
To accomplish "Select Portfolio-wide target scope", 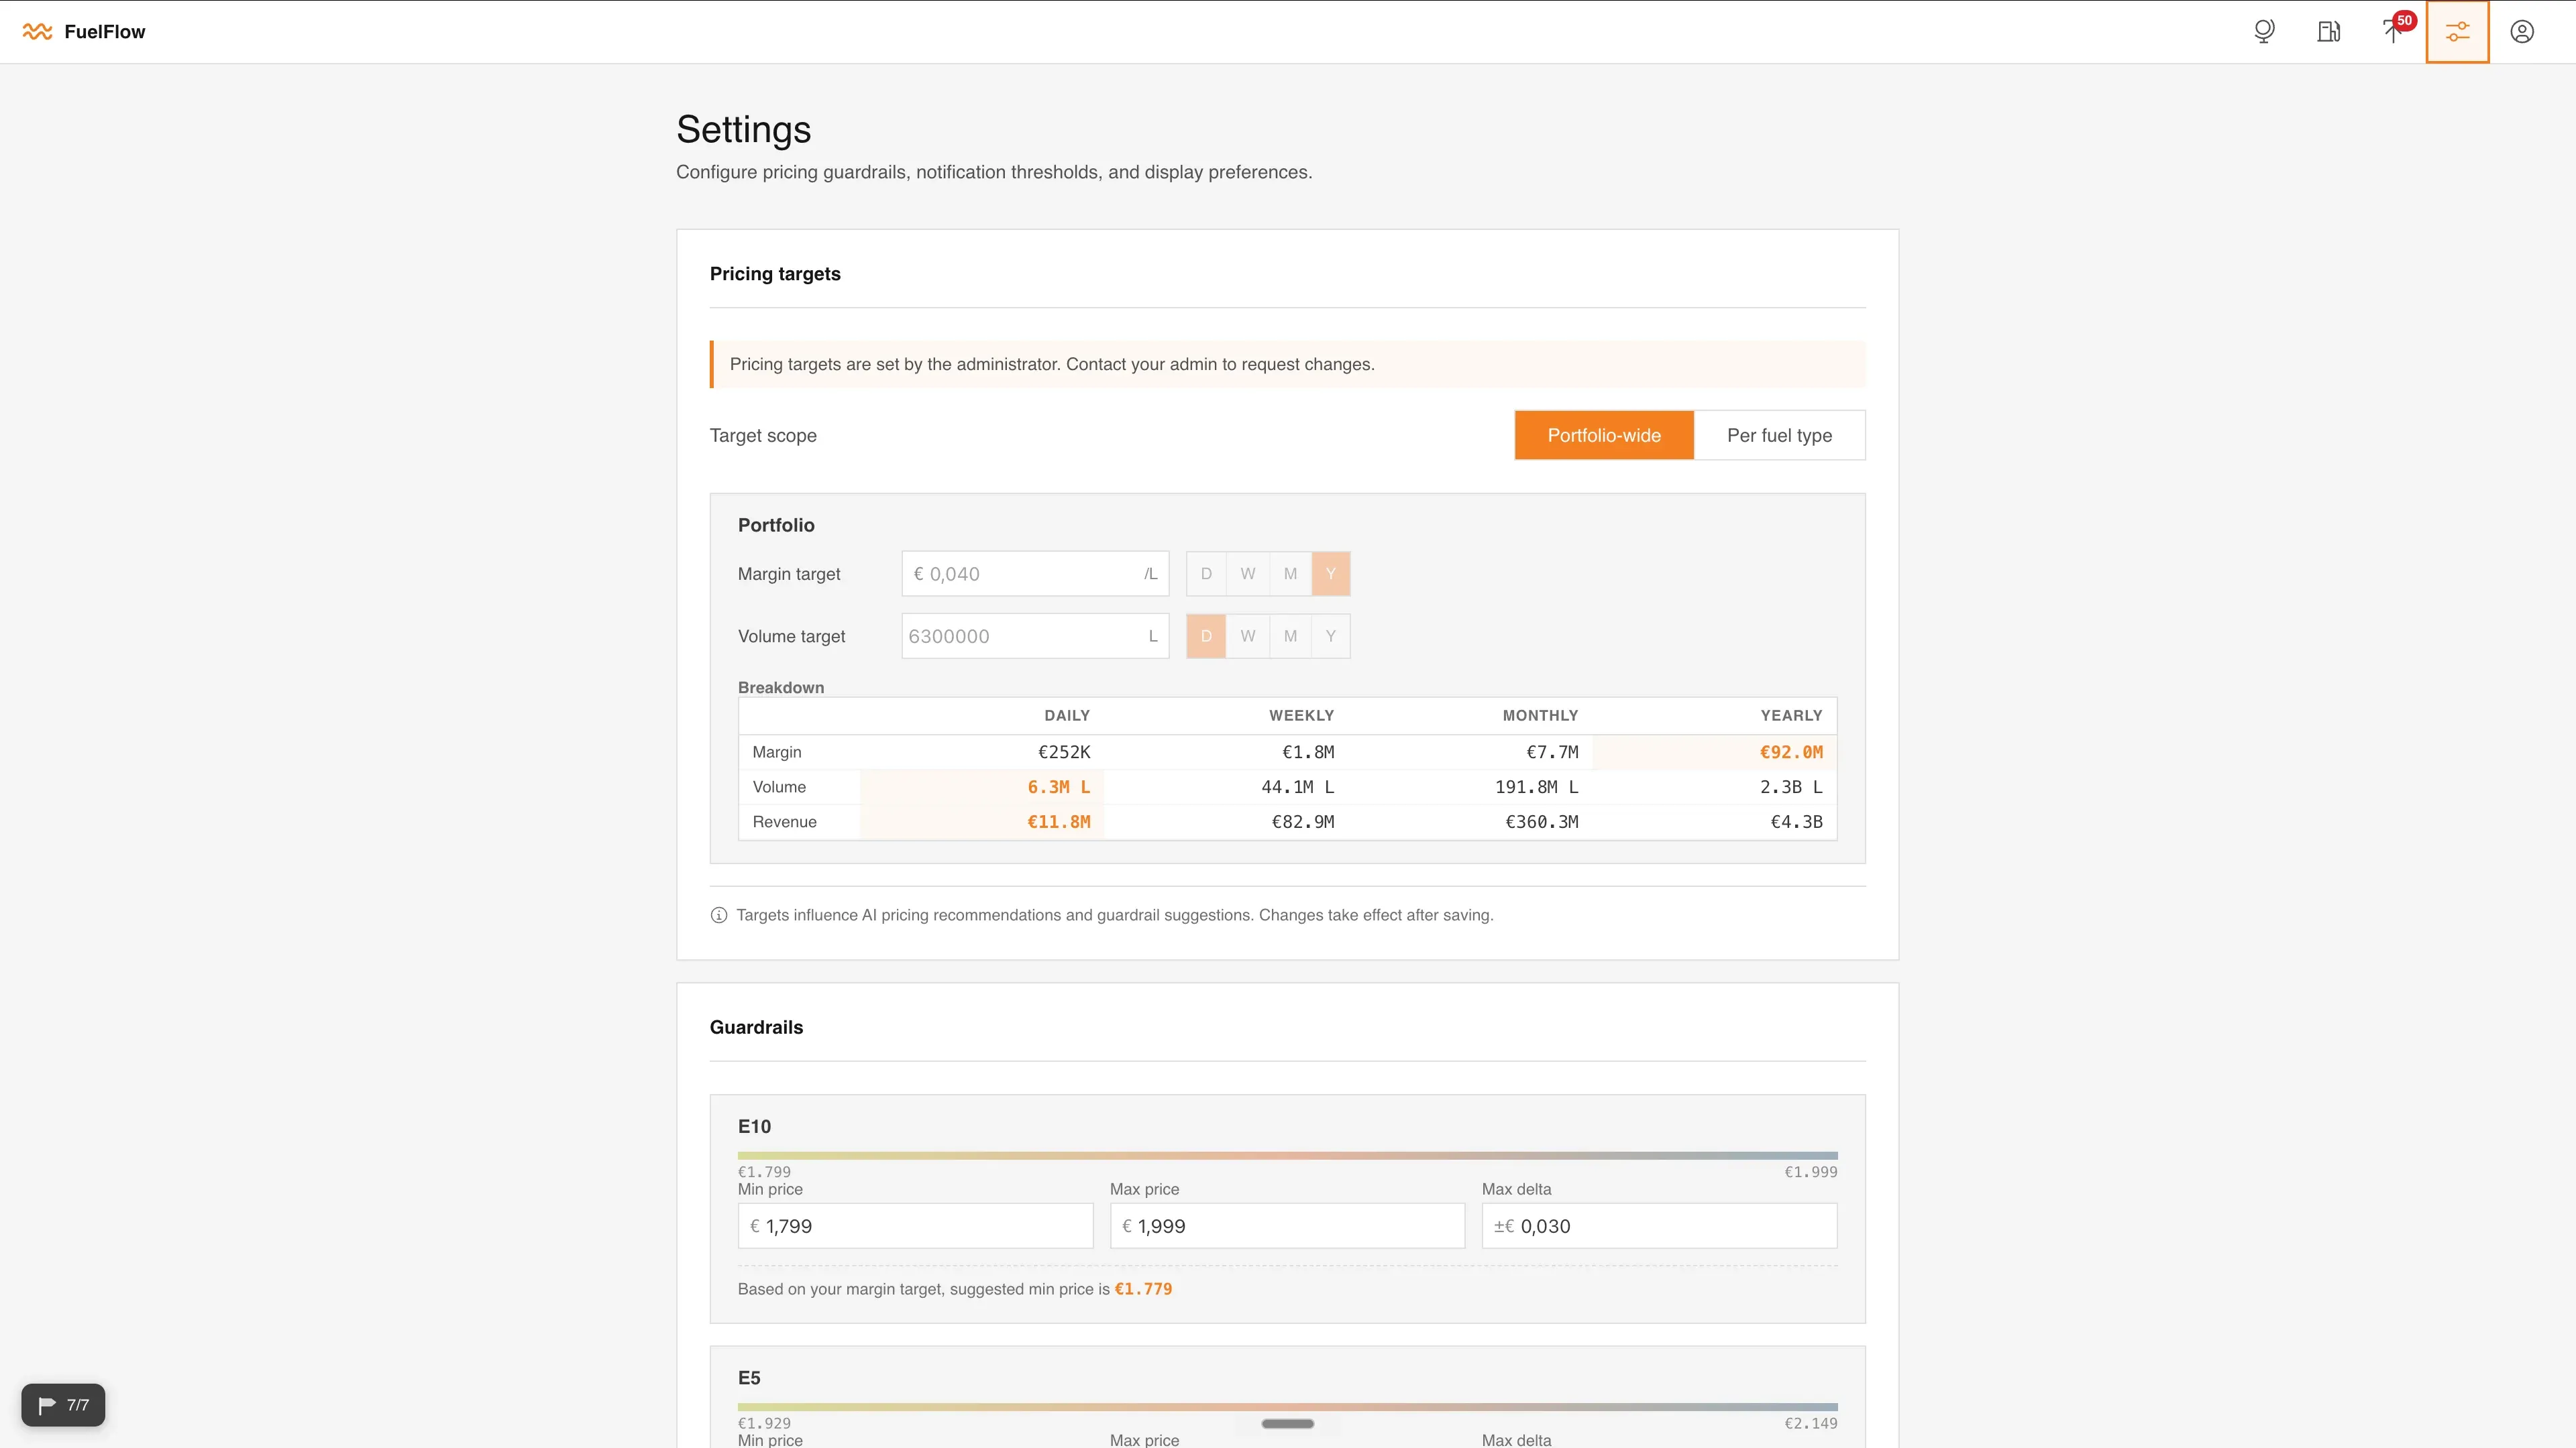I will point(1604,436).
